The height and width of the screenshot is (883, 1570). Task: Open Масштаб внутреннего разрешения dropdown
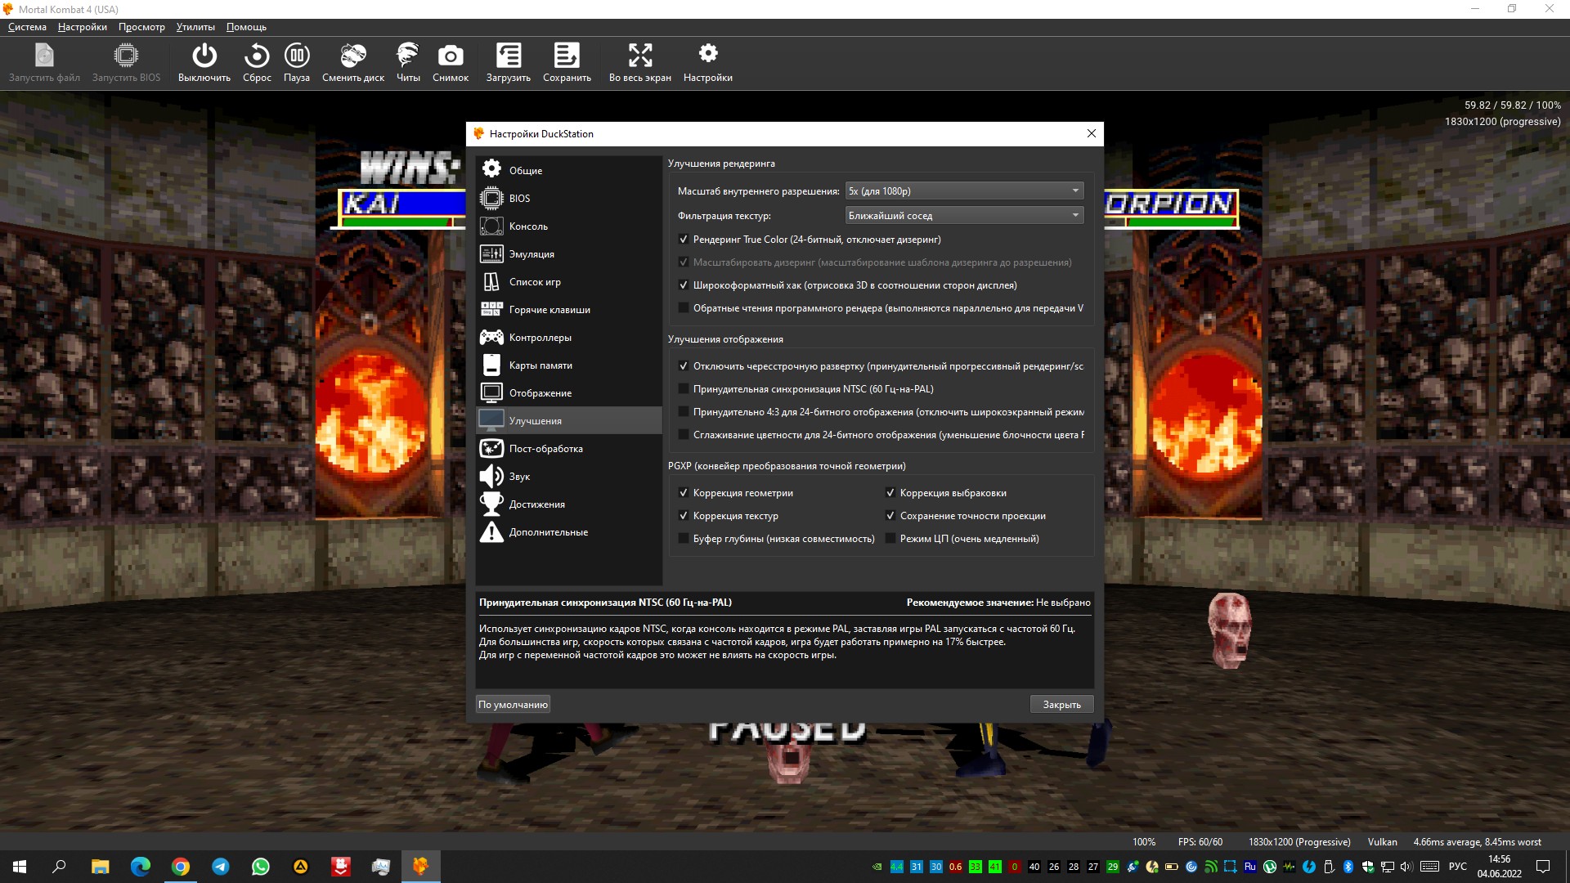point(964,190)
